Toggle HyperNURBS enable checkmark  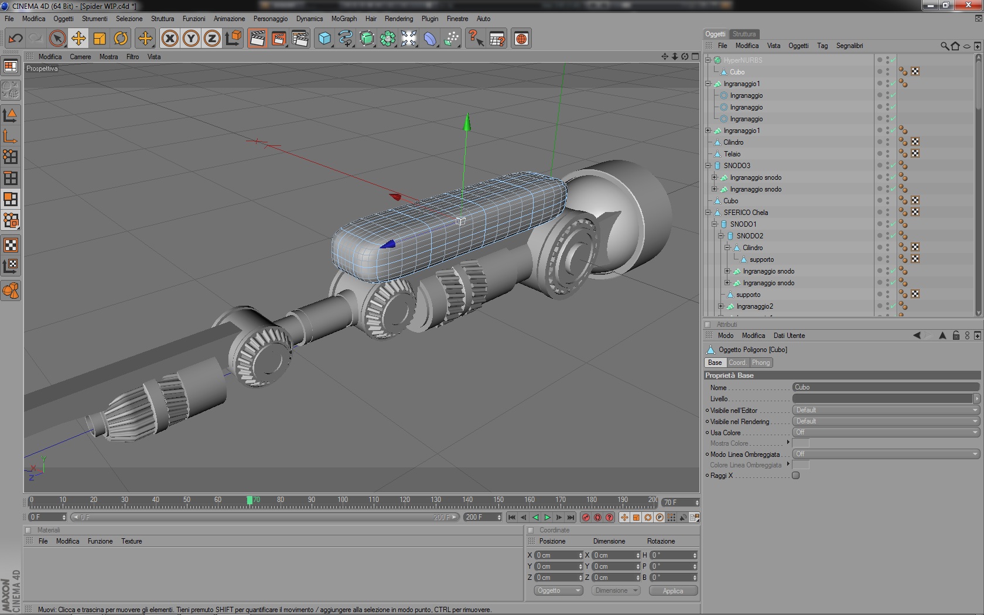(x=893, y=60)
